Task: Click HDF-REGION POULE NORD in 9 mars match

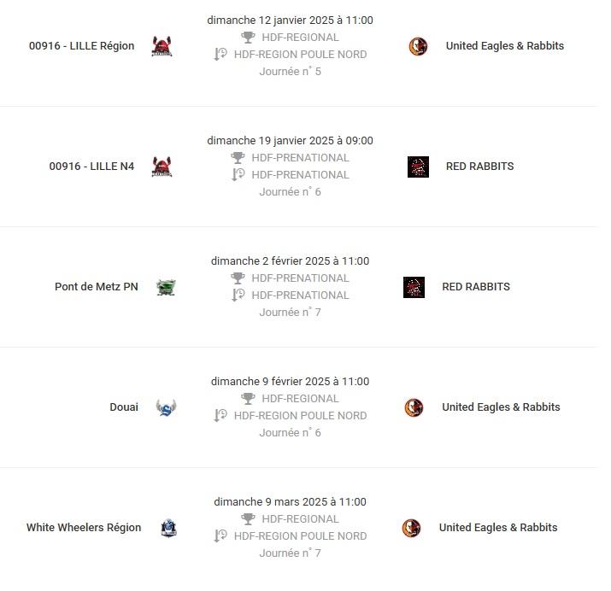Action: (x=300, y=535)
